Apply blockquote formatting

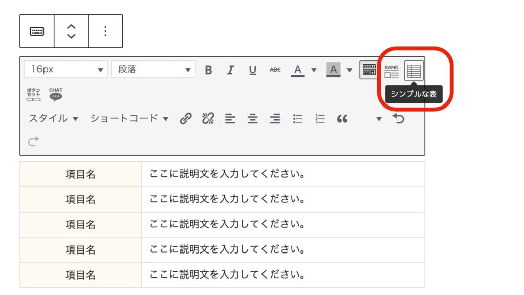click(x=342, y=119)
